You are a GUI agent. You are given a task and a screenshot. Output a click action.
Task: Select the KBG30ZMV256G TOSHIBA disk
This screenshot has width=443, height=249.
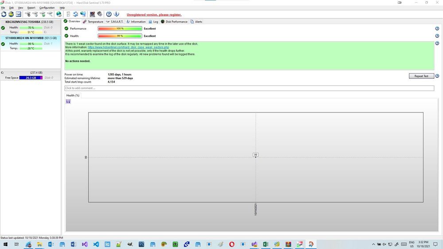pyautogui.click(x=31, y=27)
